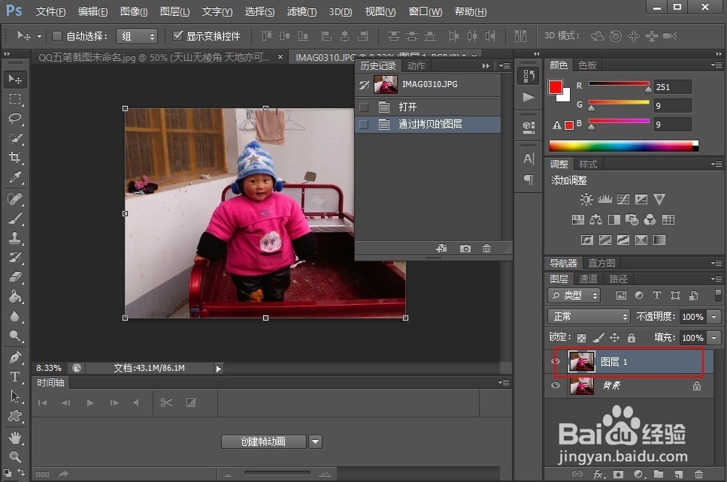727x482 pixels.
Task: Open the 组 selection dropdown in options bar
Action: click(x=137, y=35)
